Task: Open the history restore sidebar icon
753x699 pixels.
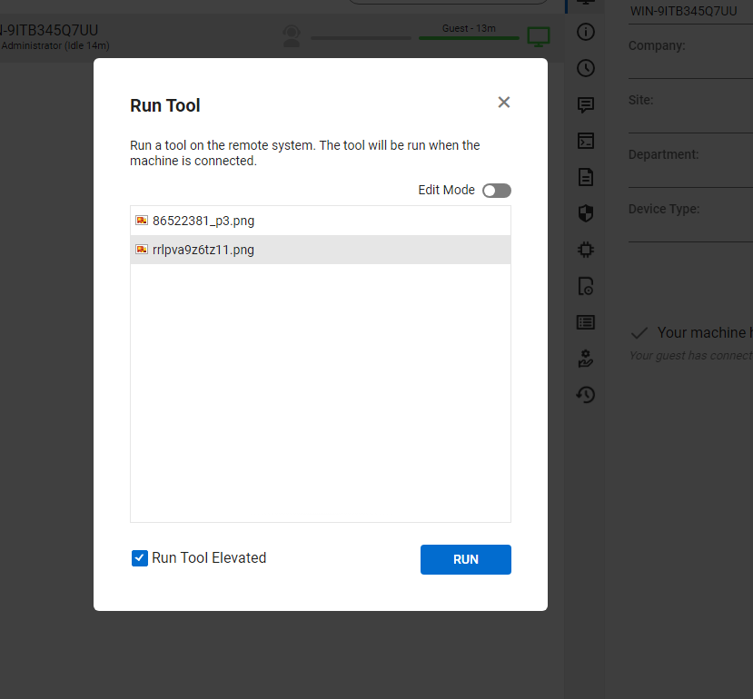Action: click(586, 395)
